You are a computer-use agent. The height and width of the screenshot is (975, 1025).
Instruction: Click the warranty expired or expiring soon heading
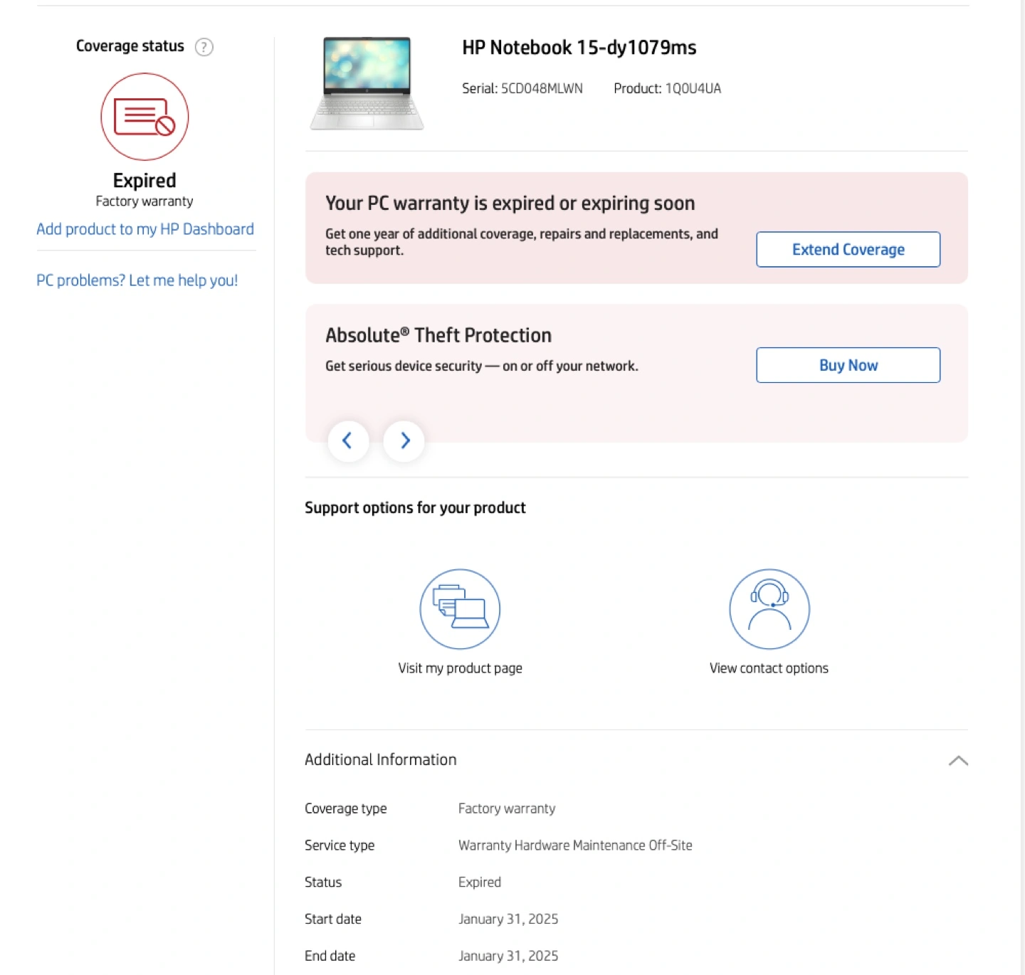click(x=510, y=204)
